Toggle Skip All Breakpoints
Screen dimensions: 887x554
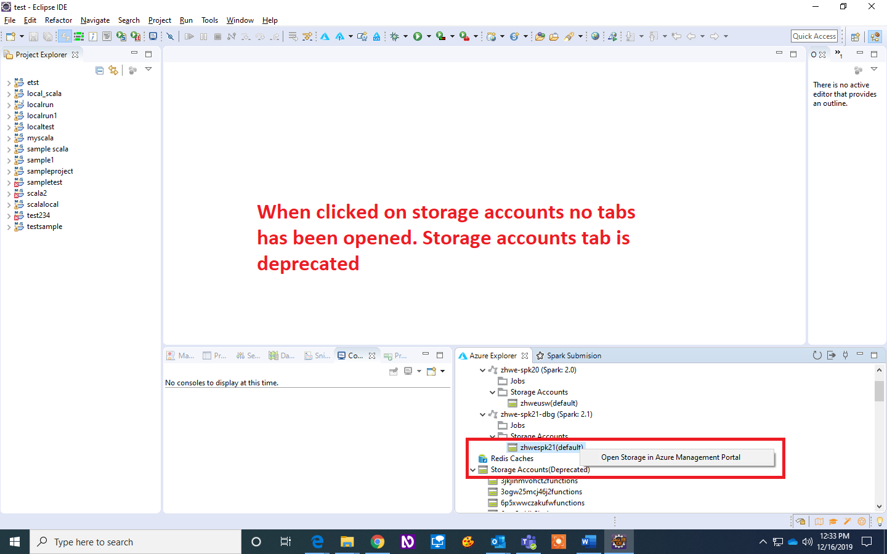170,36
